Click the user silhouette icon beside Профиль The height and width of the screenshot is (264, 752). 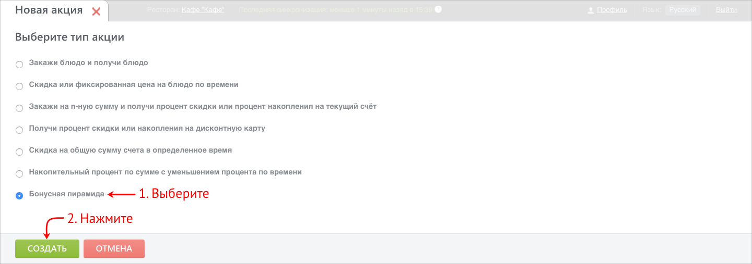click(591, 10)
